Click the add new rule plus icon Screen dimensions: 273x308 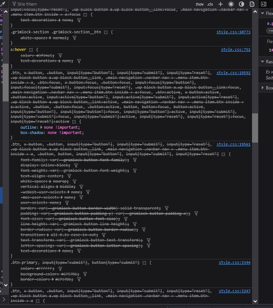click(221, 4)
